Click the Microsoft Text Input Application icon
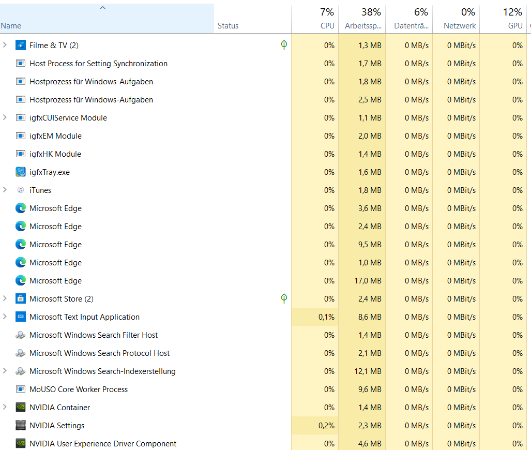531x450 pixels. (21, 317)
